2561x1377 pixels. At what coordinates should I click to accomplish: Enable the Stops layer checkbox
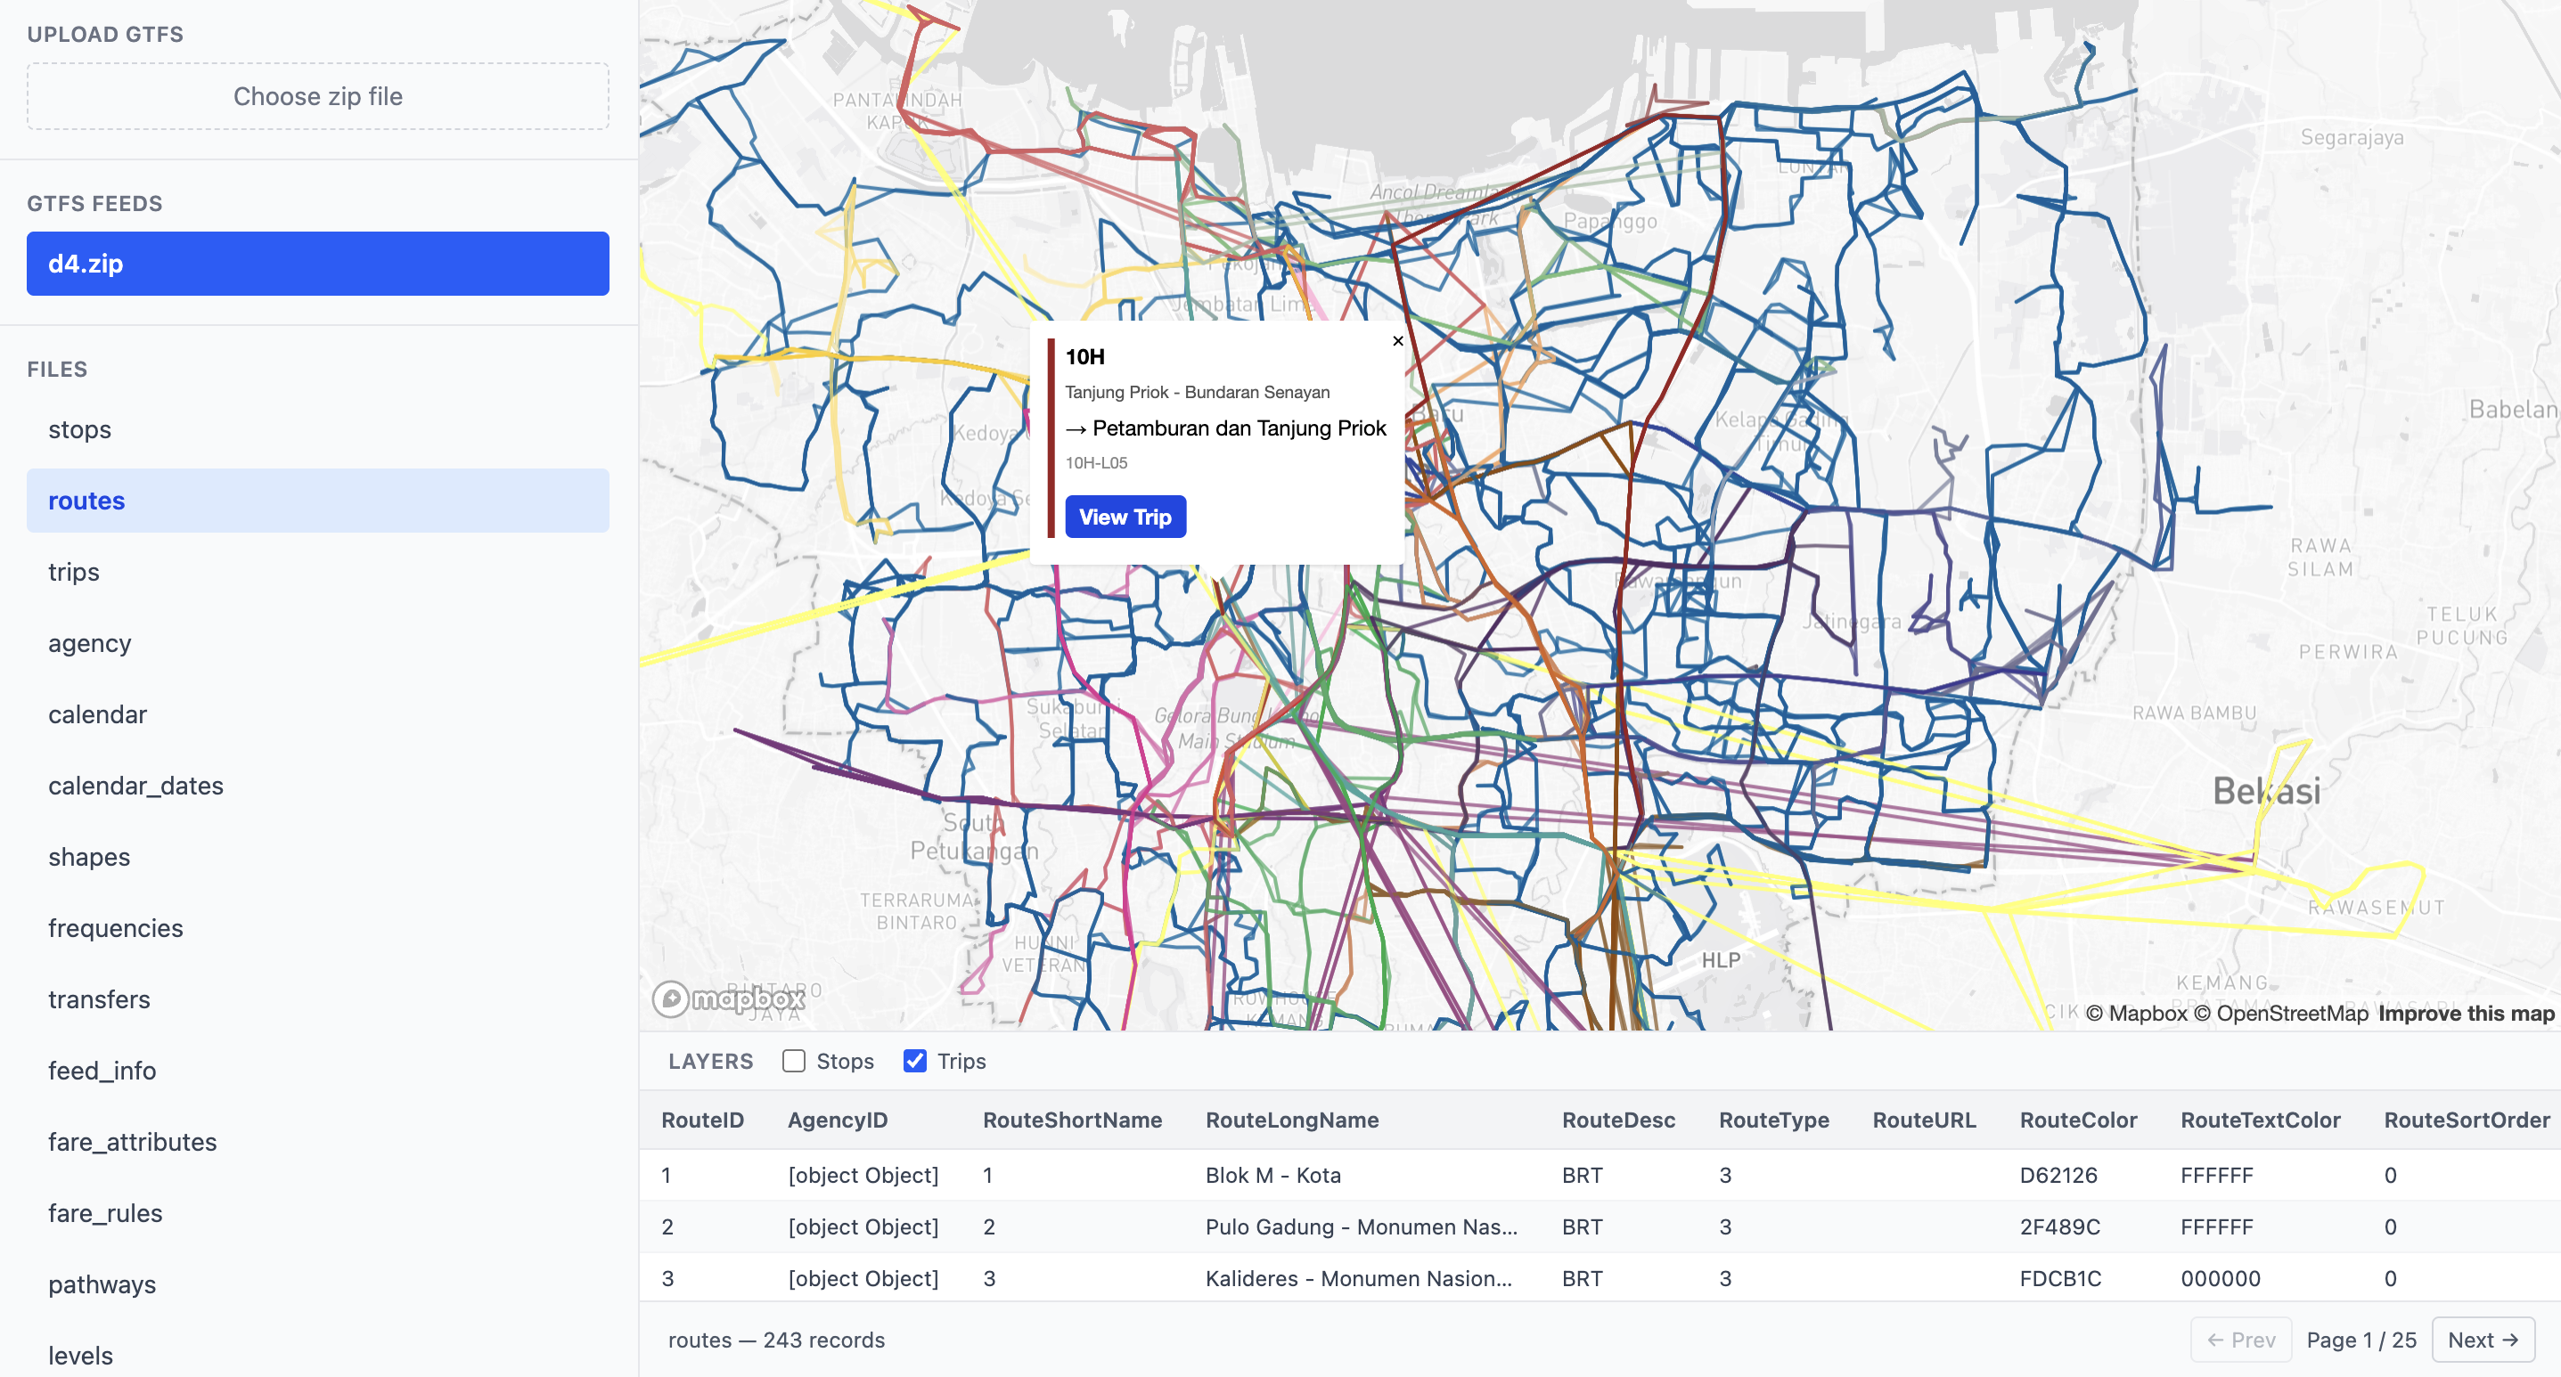tap(793, 1061)
